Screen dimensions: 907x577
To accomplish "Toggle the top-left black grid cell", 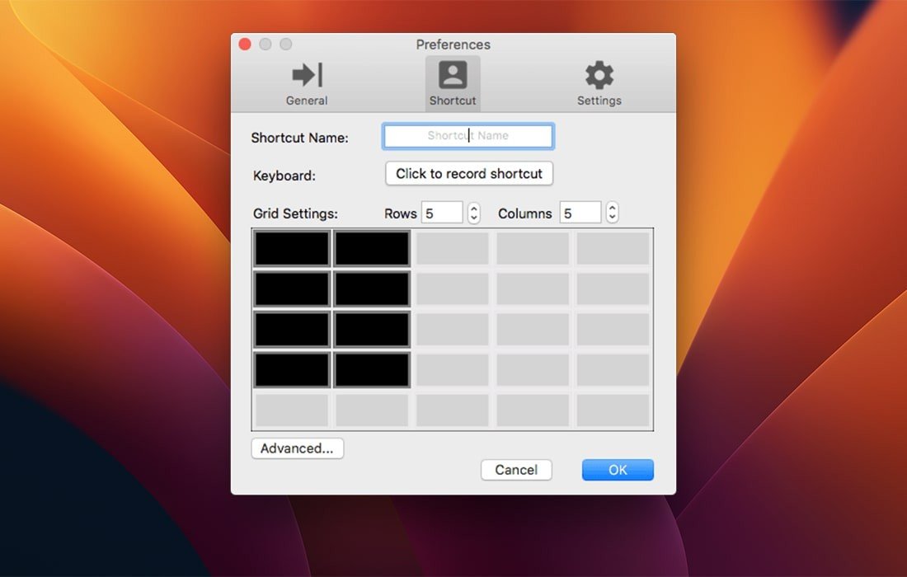I will [x=292, y=248].
